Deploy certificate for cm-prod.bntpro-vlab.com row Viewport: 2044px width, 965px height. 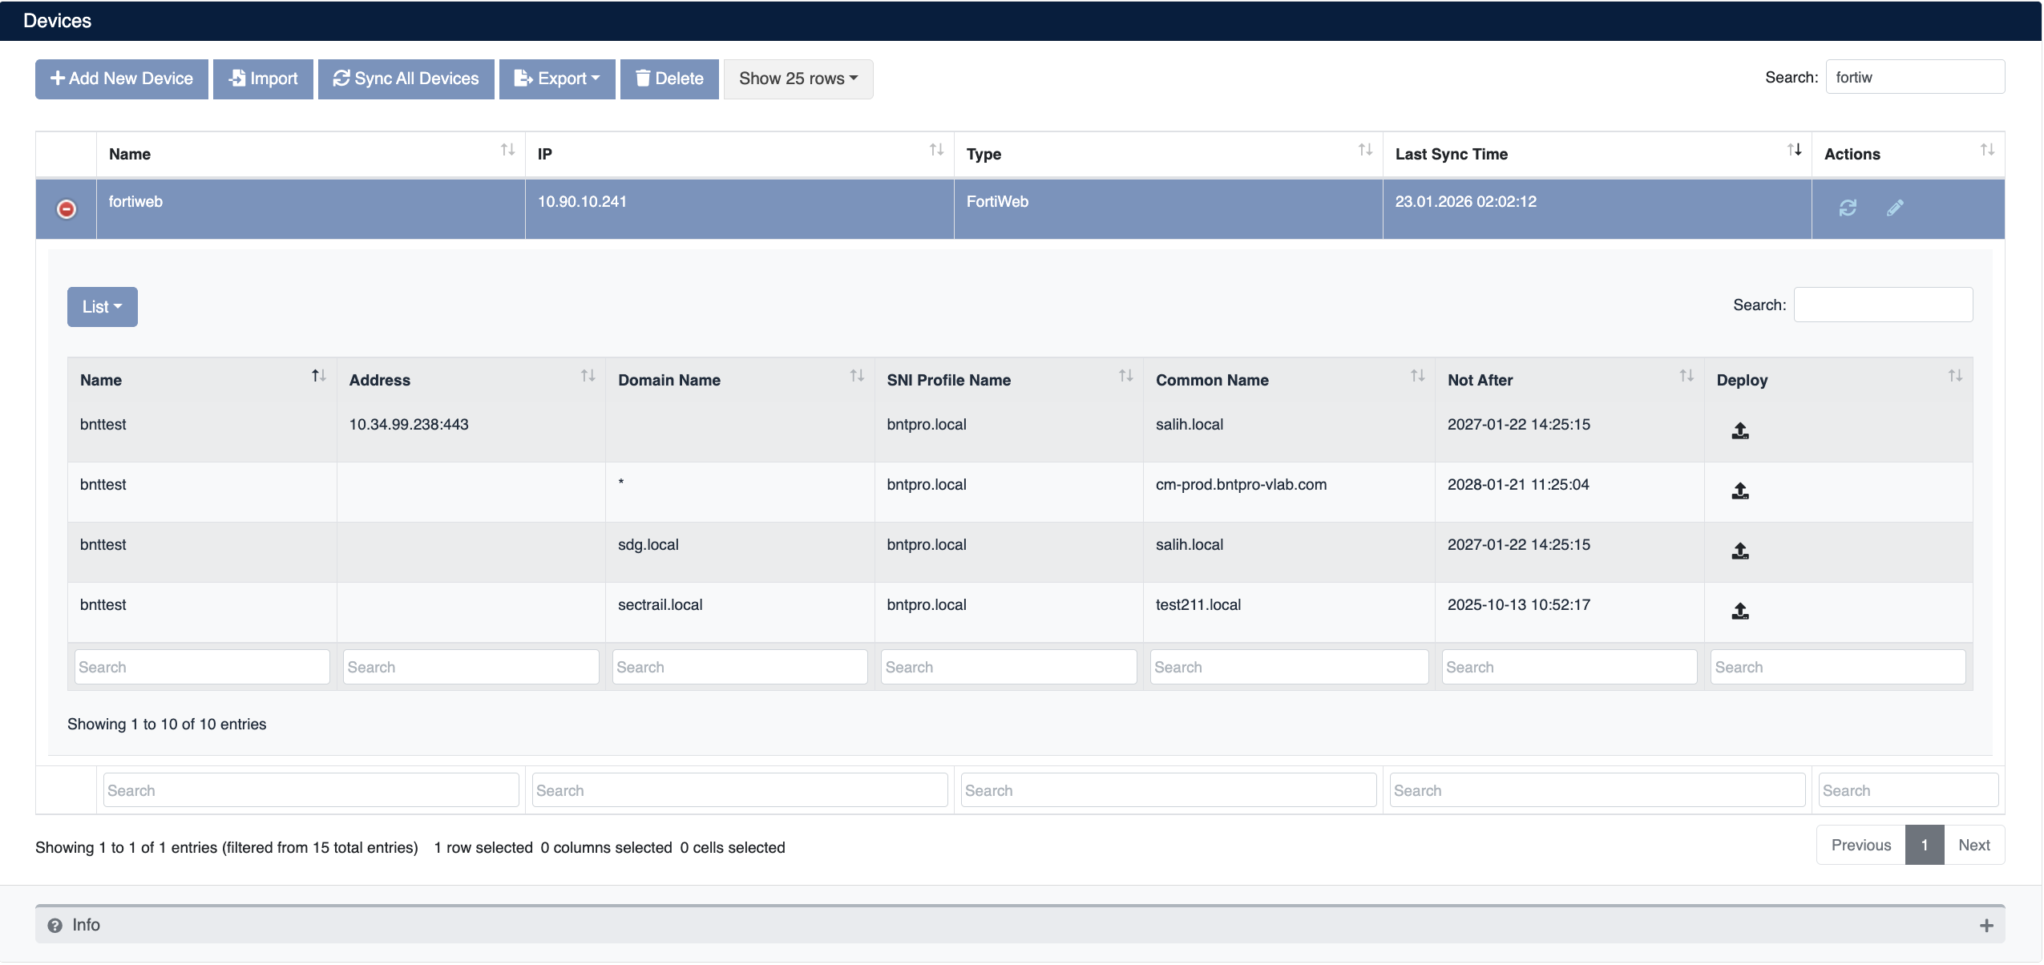tap(1740, 491)
